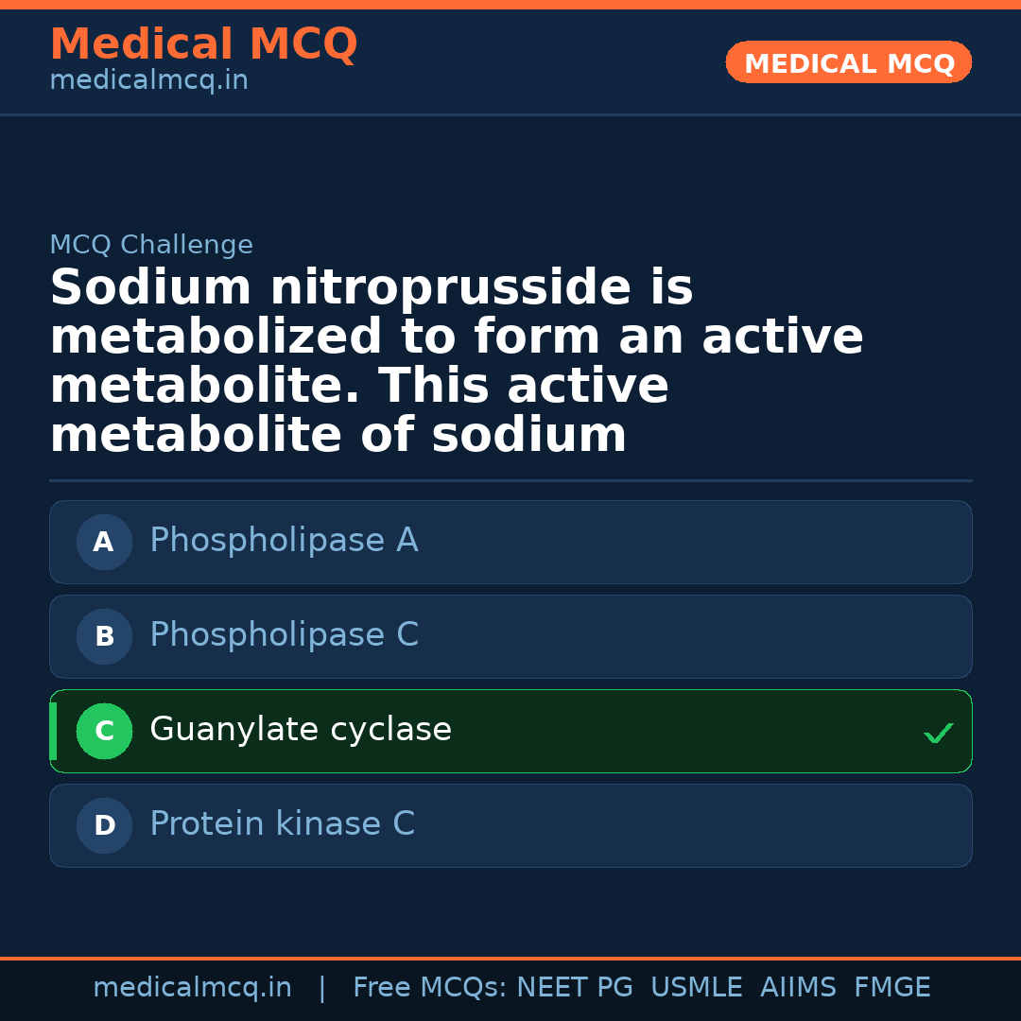Screen dimensions: 1021x1021
Task: Select the Phospholipase A answer text
Action: pyautogui.click(x=284, y=541)
